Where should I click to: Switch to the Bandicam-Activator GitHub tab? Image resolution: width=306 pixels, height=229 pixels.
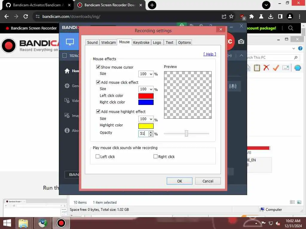point(38,5)
